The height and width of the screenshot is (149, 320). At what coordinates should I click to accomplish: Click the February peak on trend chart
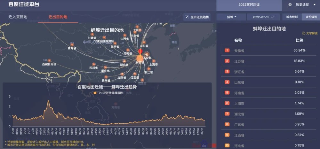tap(48, 101)
